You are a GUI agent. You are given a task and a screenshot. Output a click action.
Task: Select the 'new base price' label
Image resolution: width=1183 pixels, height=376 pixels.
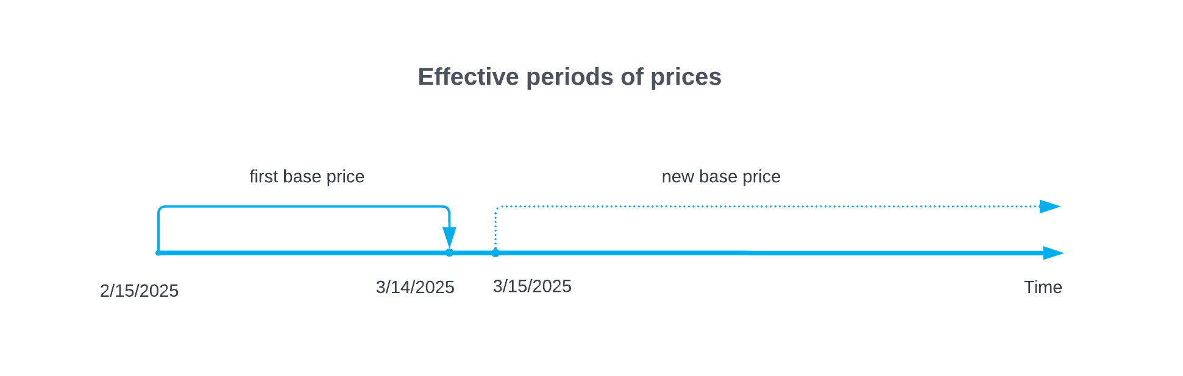pyautogui.click(x=721, y=177)
